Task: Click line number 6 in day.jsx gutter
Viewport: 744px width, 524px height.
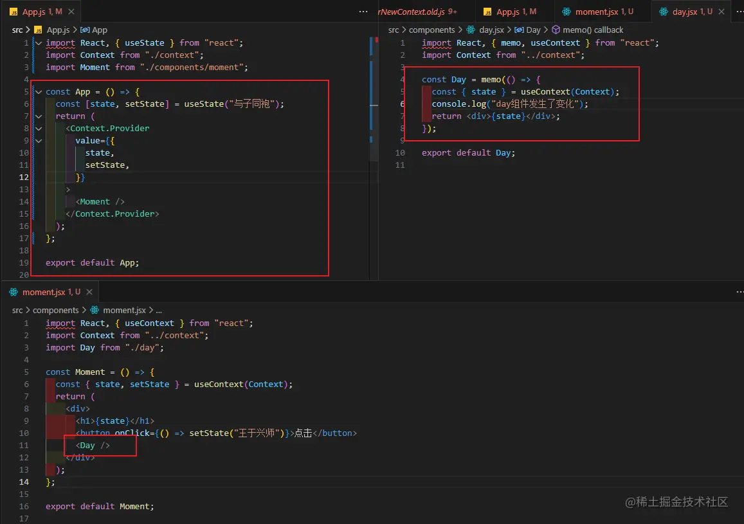Action: 402,104
